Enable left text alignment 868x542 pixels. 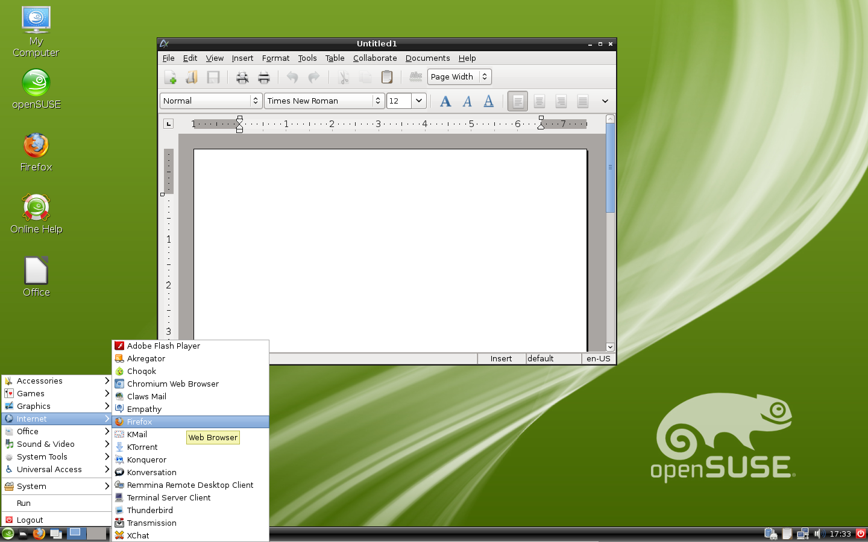(518, 101)
